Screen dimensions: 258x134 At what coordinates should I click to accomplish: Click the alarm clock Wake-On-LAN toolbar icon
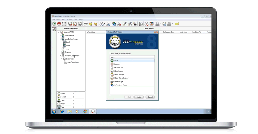(x=64, y=24)
